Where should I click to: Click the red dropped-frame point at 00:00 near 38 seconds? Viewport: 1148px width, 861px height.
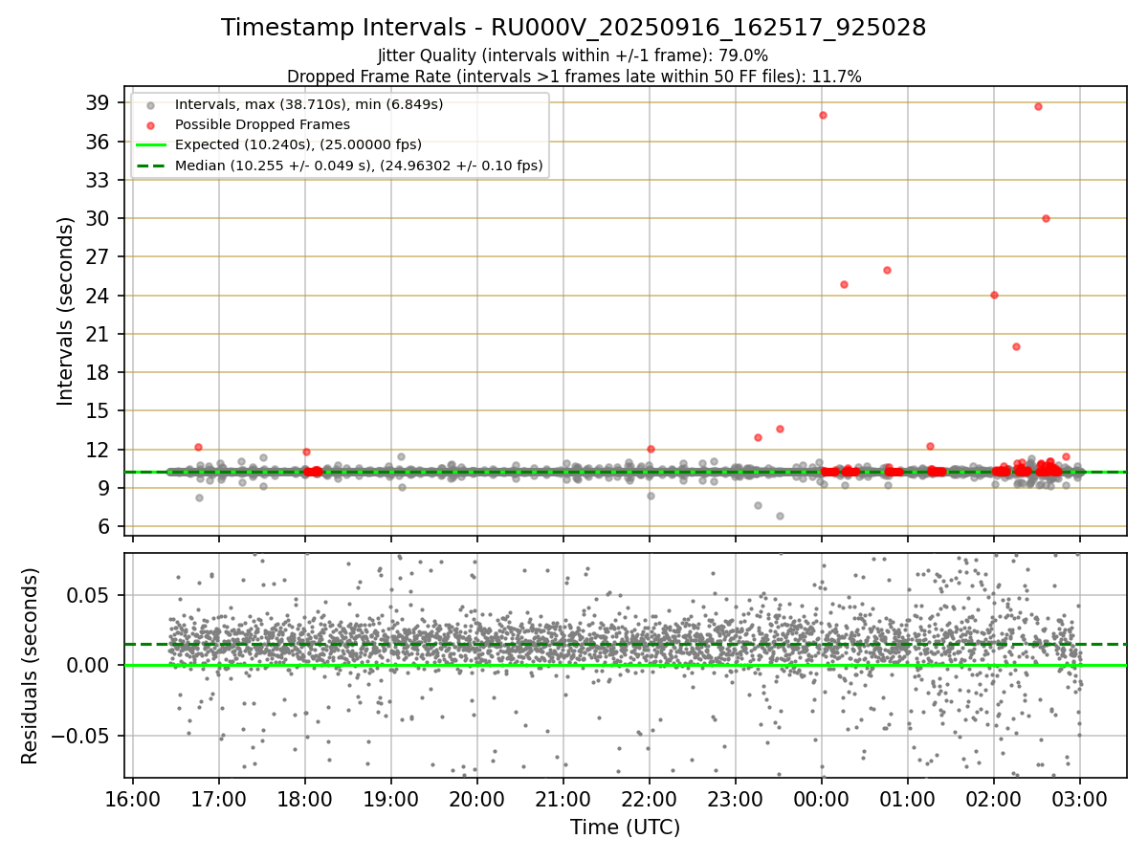pyautogui.click(x=823, y=115)
